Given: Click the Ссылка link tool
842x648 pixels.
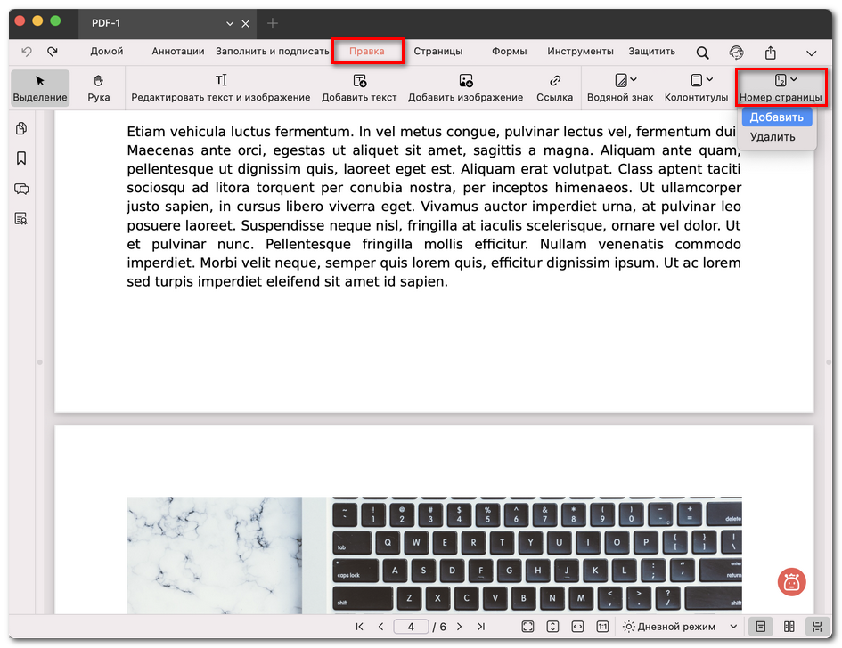Looking at the screenshot, I should click(554, 87).
